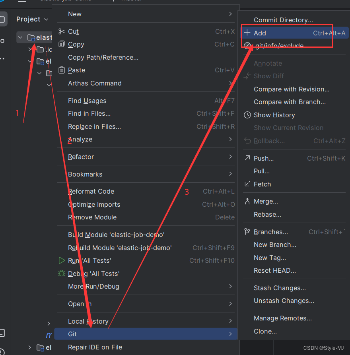Image resolution: width=350 pixels, height=355 pixels.
Task: Click the submenu arrow on the Local History row
Action: (230, 321)
